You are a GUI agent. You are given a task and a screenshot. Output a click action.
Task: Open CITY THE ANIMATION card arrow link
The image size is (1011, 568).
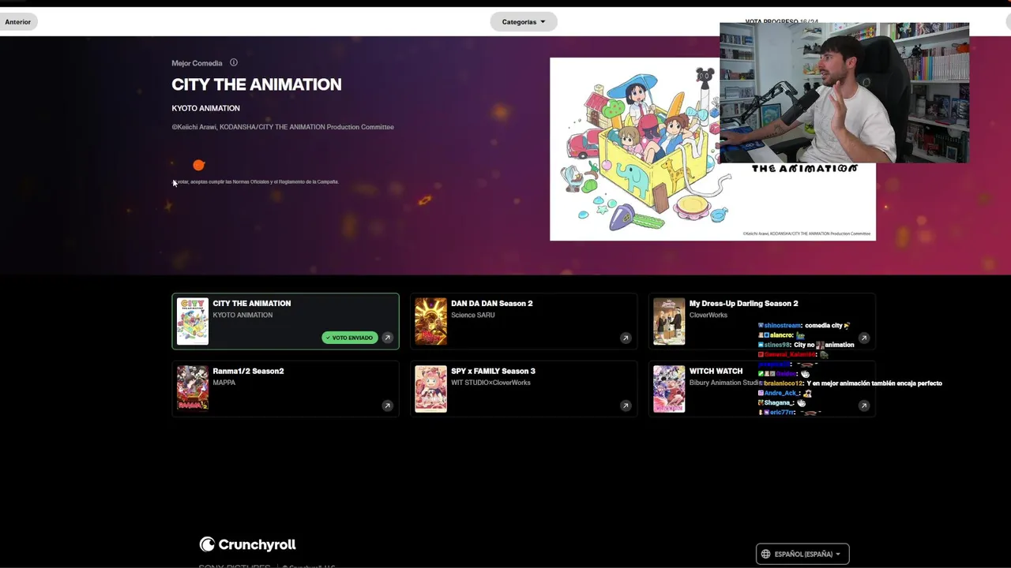[387, 338]
